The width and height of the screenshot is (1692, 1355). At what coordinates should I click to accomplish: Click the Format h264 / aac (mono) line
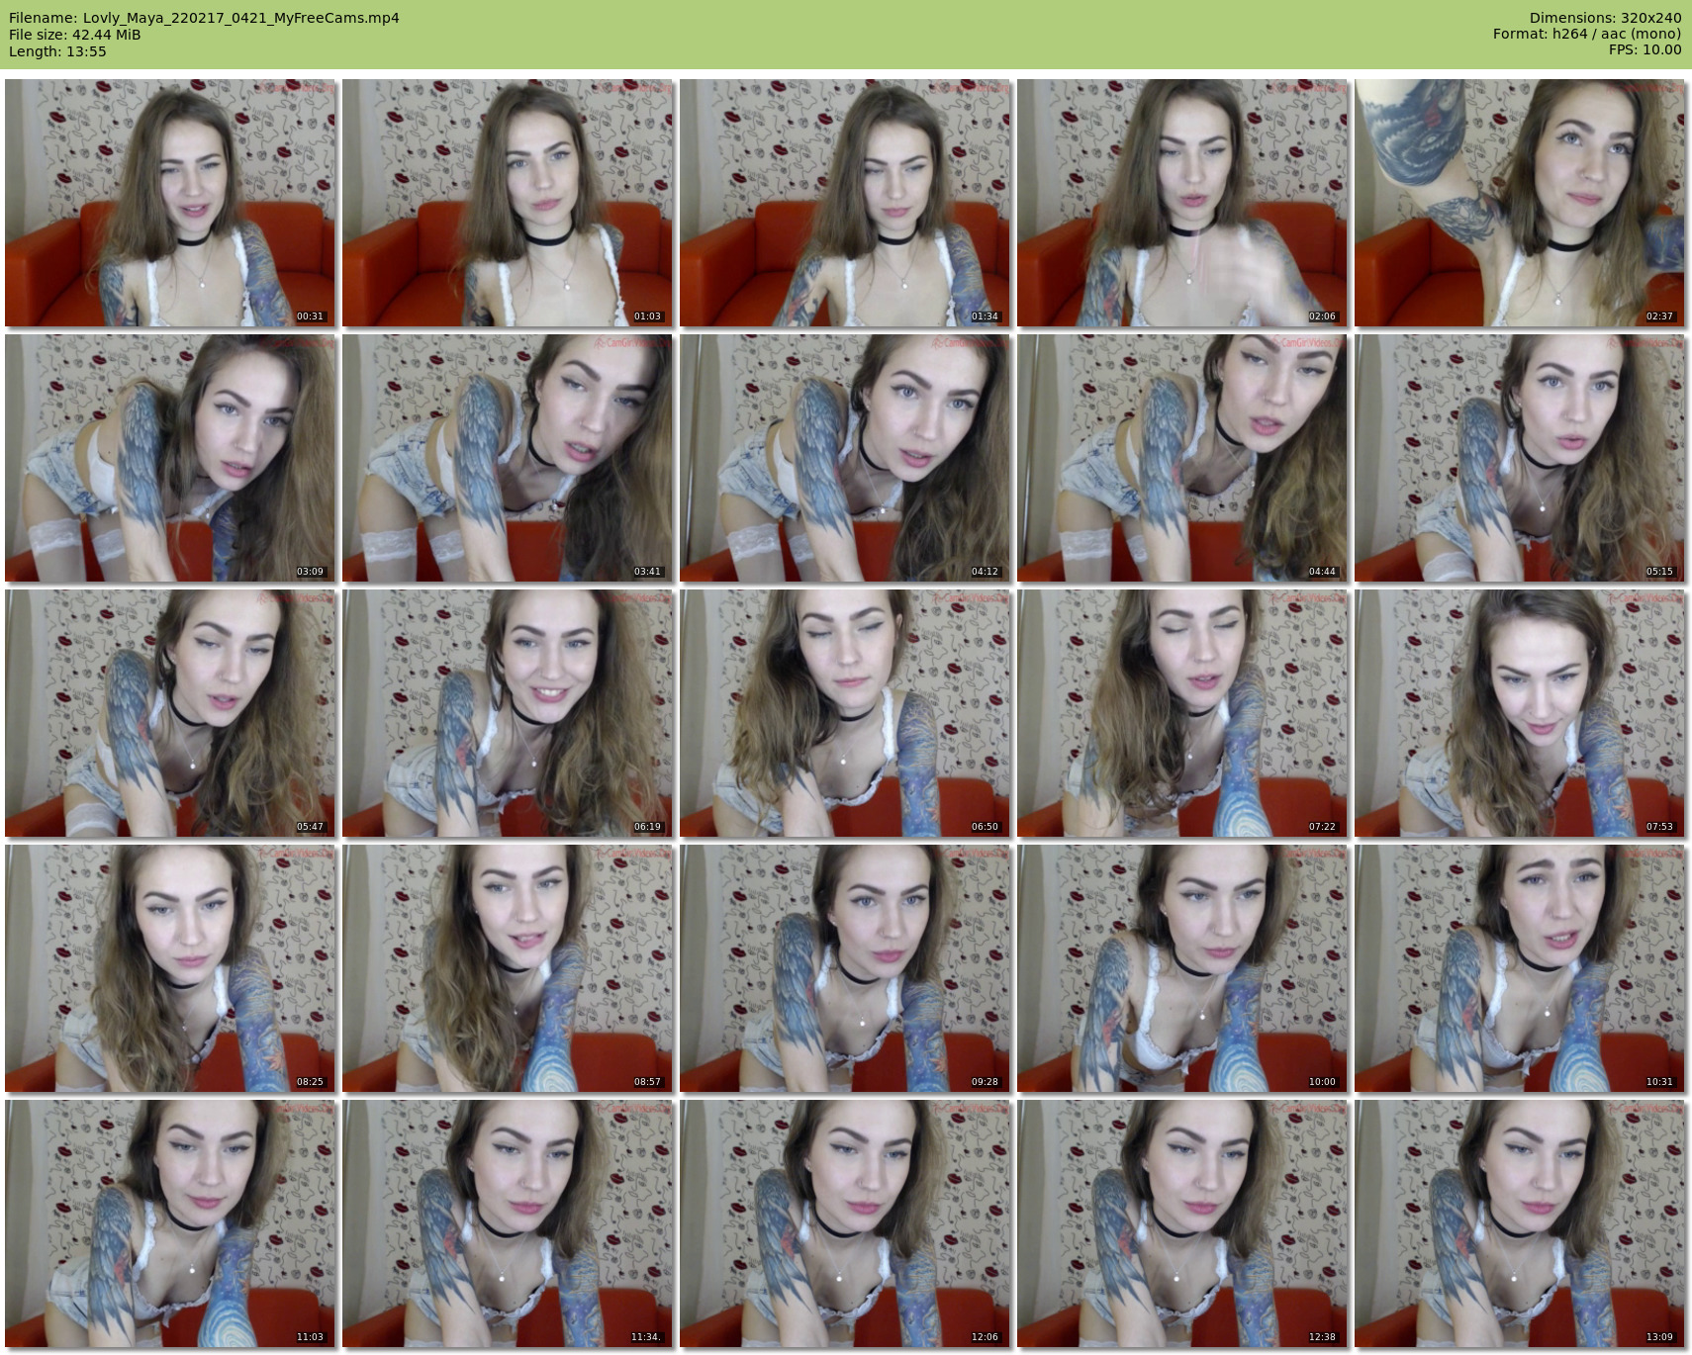point(1587,34)
